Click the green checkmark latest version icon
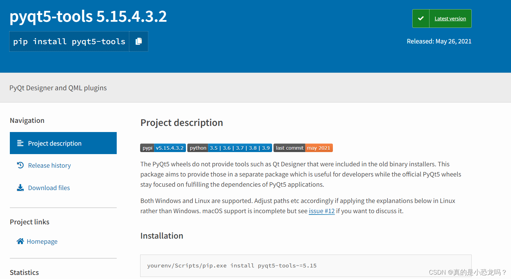This screenshot has width=511, height=279. tap(421, 19)
